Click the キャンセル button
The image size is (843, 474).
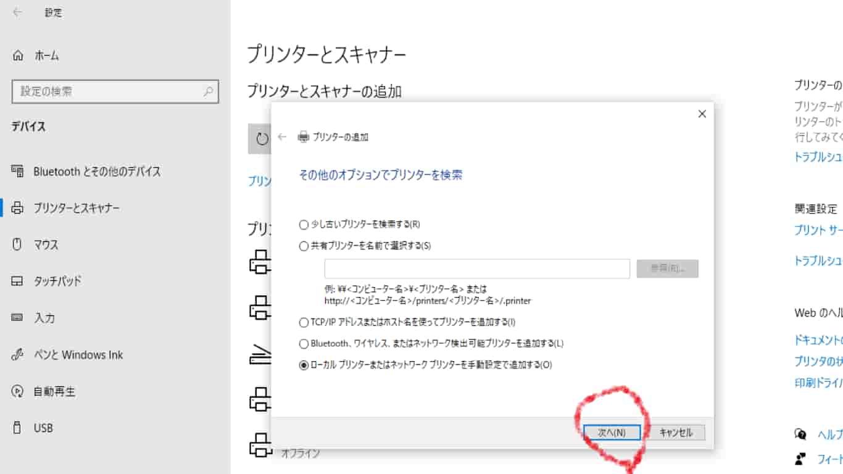tap(676, 432)
